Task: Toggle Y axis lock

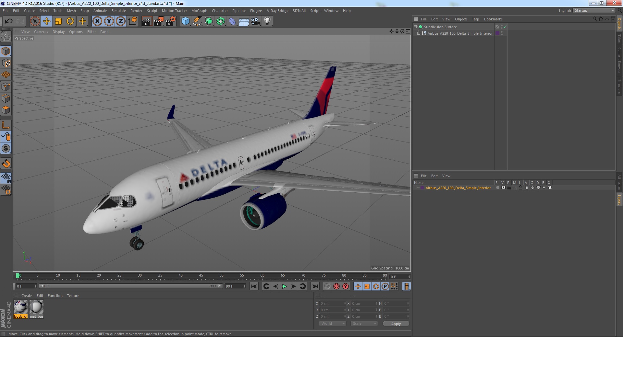Action: coord(109,21)
